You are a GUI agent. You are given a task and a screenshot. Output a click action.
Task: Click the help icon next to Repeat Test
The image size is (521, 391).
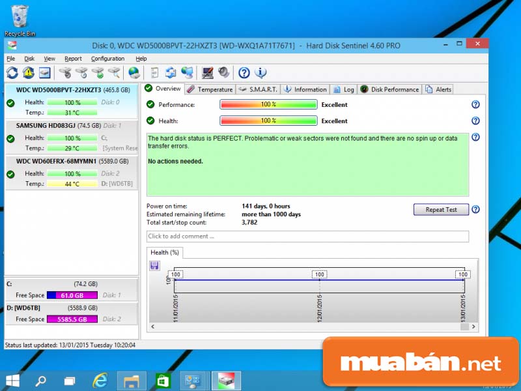475,209
